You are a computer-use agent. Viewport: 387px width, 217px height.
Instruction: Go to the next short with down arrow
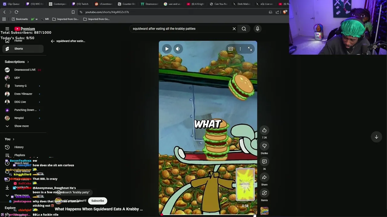click(x=376, y=137)
